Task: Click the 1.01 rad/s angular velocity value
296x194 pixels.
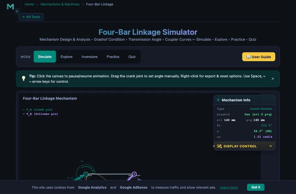Action: 263,137
